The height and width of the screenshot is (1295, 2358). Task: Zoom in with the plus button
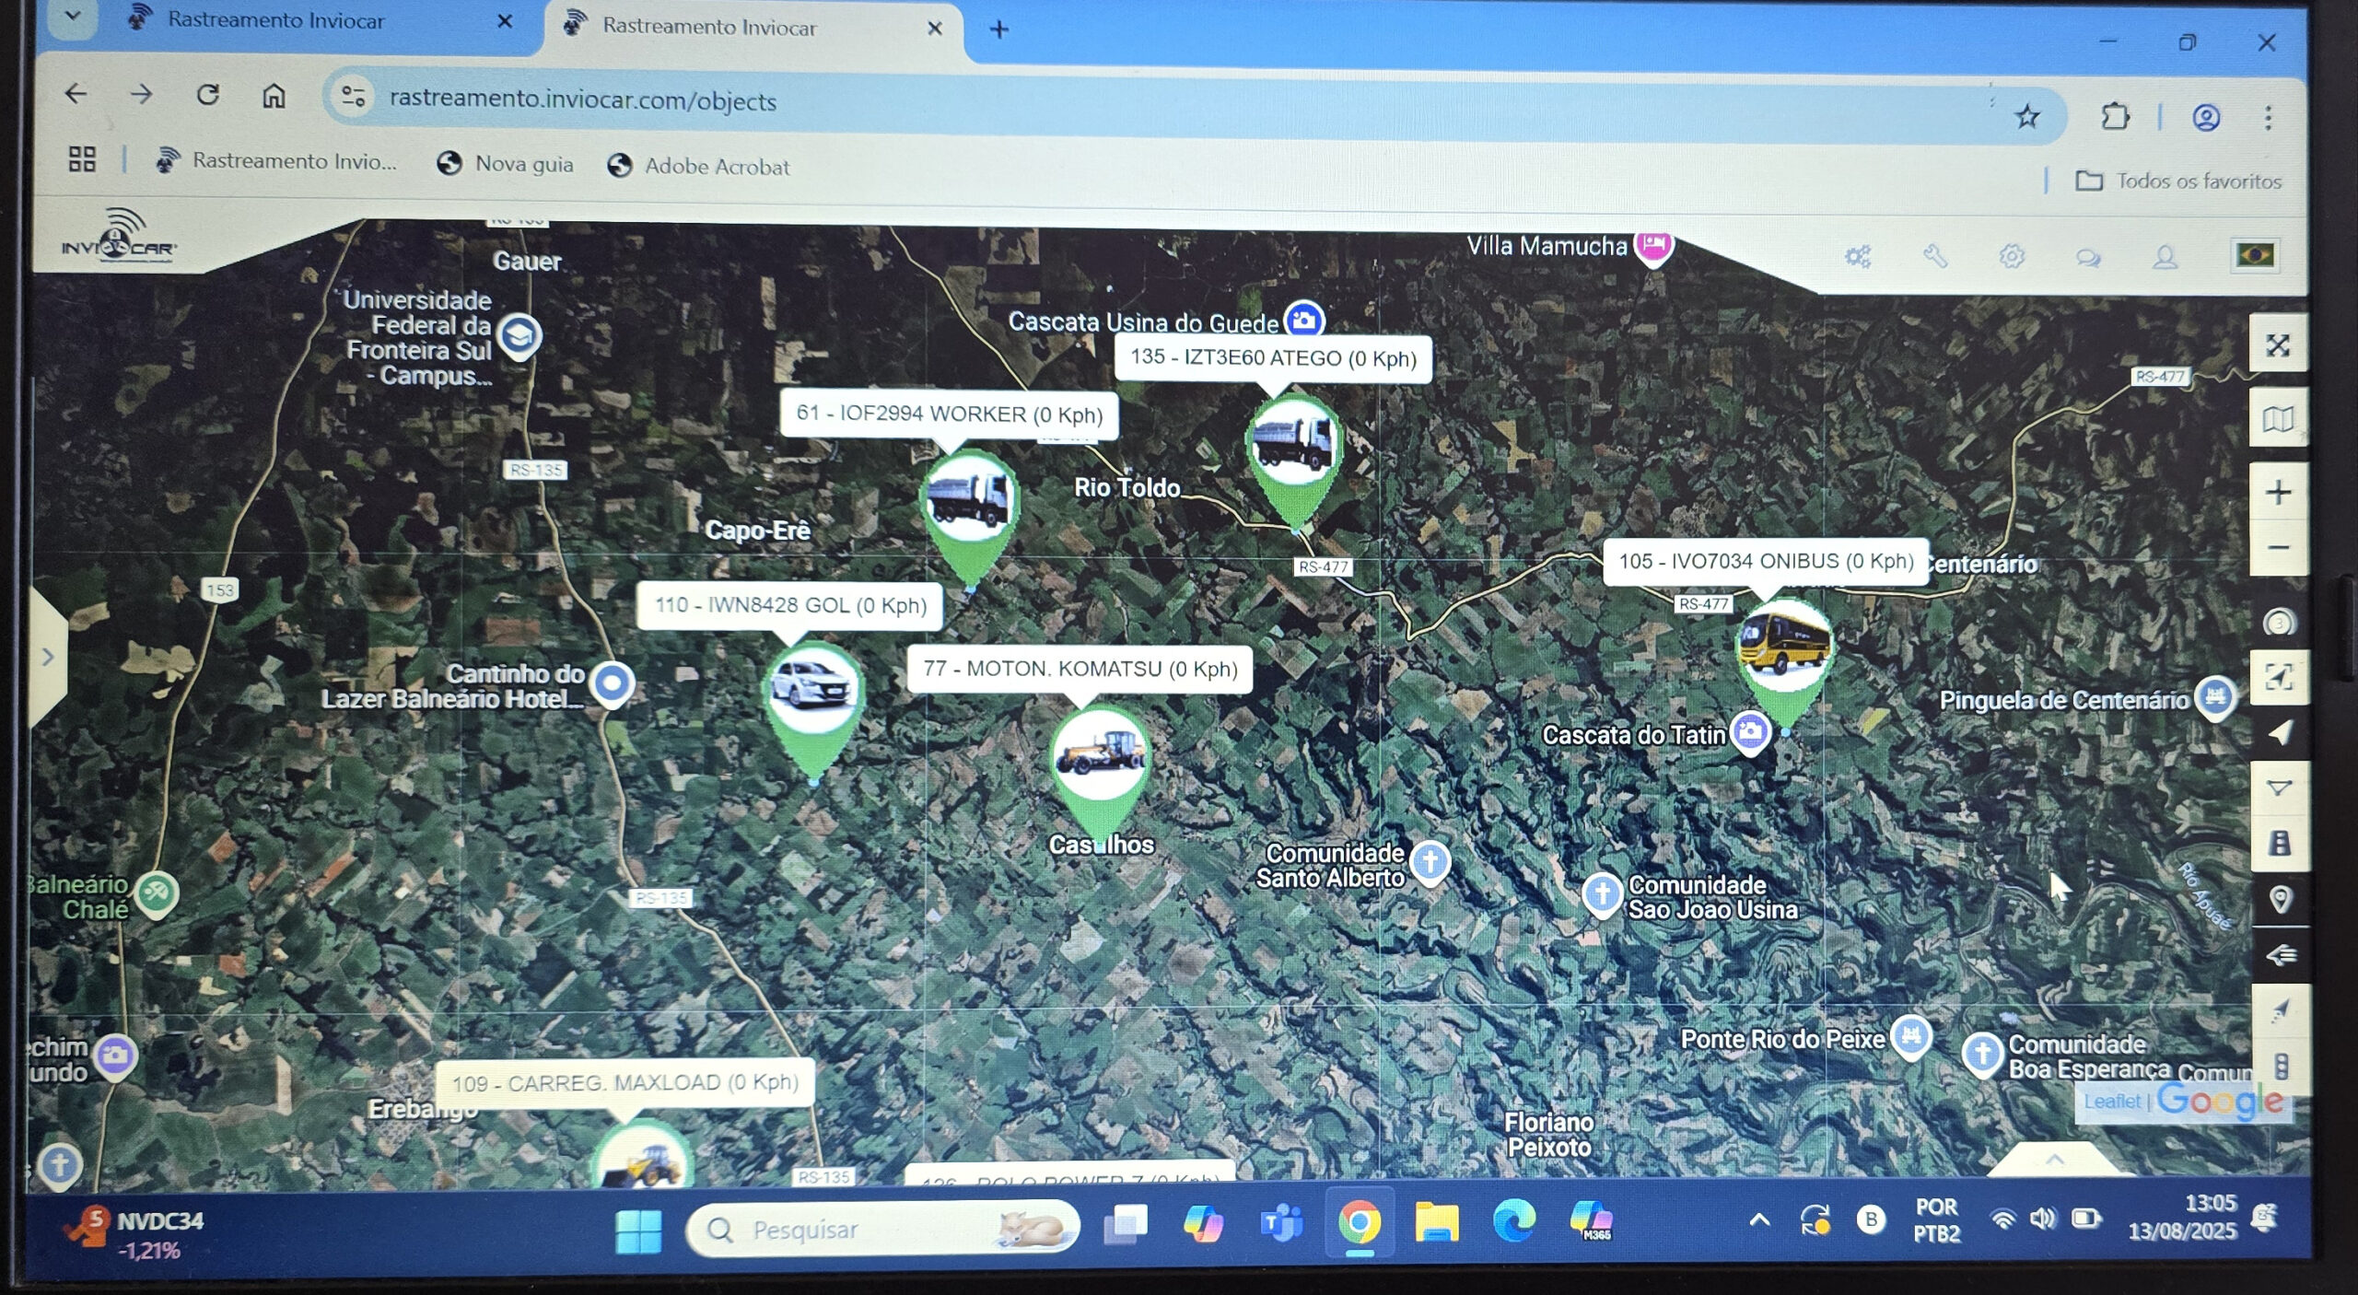(x=2278, y=493)
